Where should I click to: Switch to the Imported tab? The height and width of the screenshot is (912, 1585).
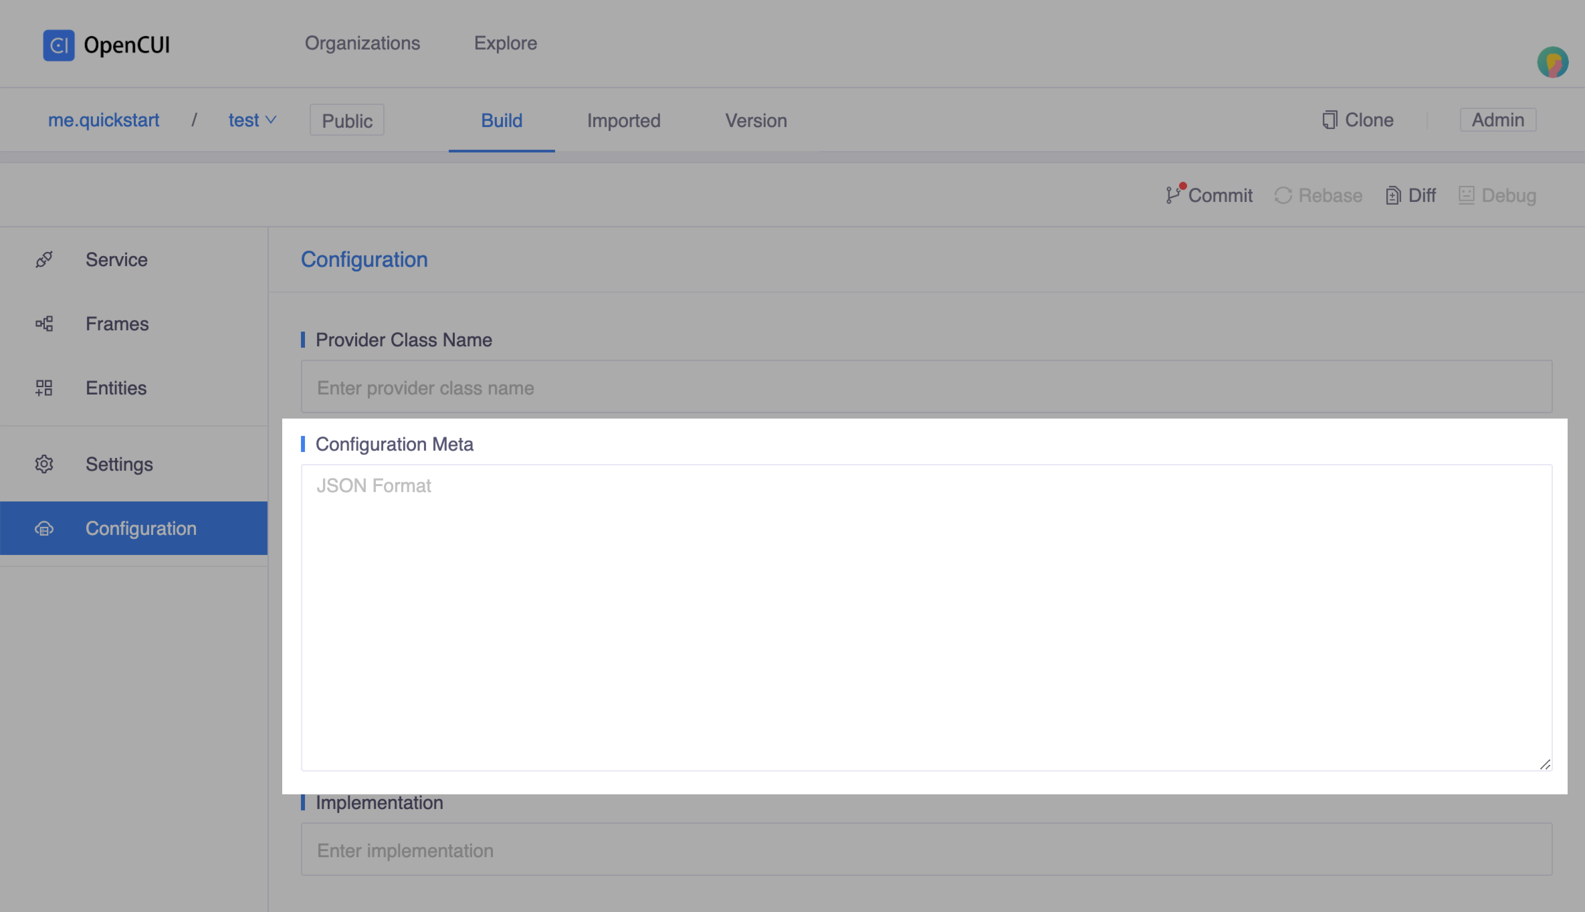point(624,120)
